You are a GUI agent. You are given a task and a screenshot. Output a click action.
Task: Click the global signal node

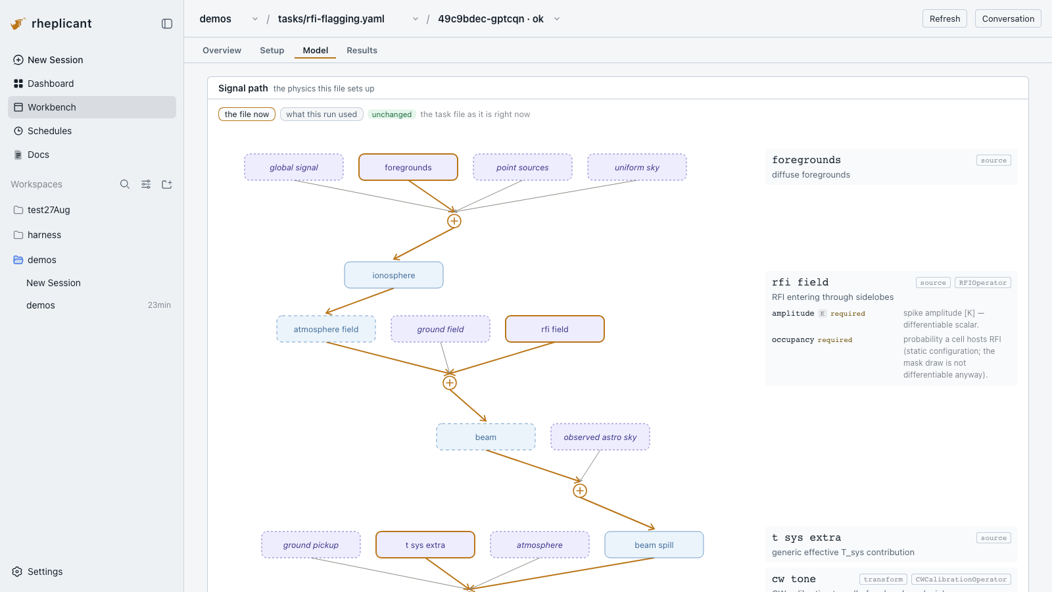(294, 167)
